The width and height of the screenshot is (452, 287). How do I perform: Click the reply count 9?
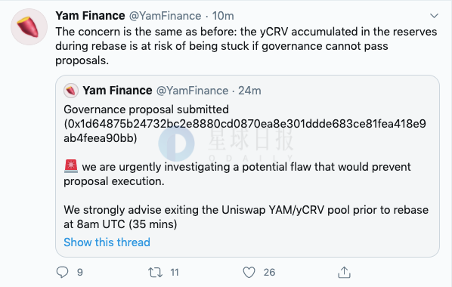(x=80, y=273)
